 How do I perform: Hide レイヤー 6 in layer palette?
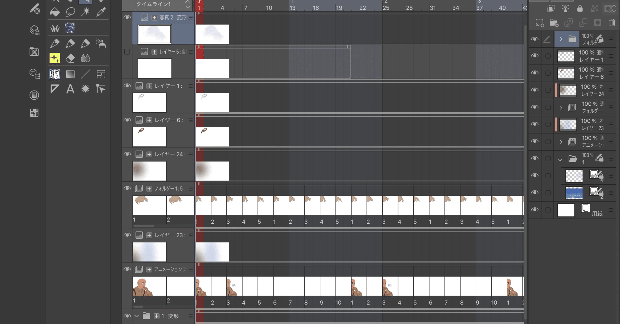tap(535, 73)
